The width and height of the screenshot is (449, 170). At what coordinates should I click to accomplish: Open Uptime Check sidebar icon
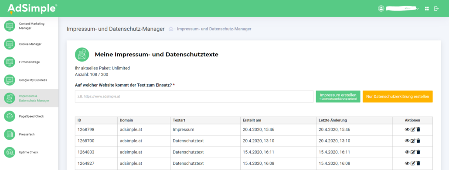point(10,152)
